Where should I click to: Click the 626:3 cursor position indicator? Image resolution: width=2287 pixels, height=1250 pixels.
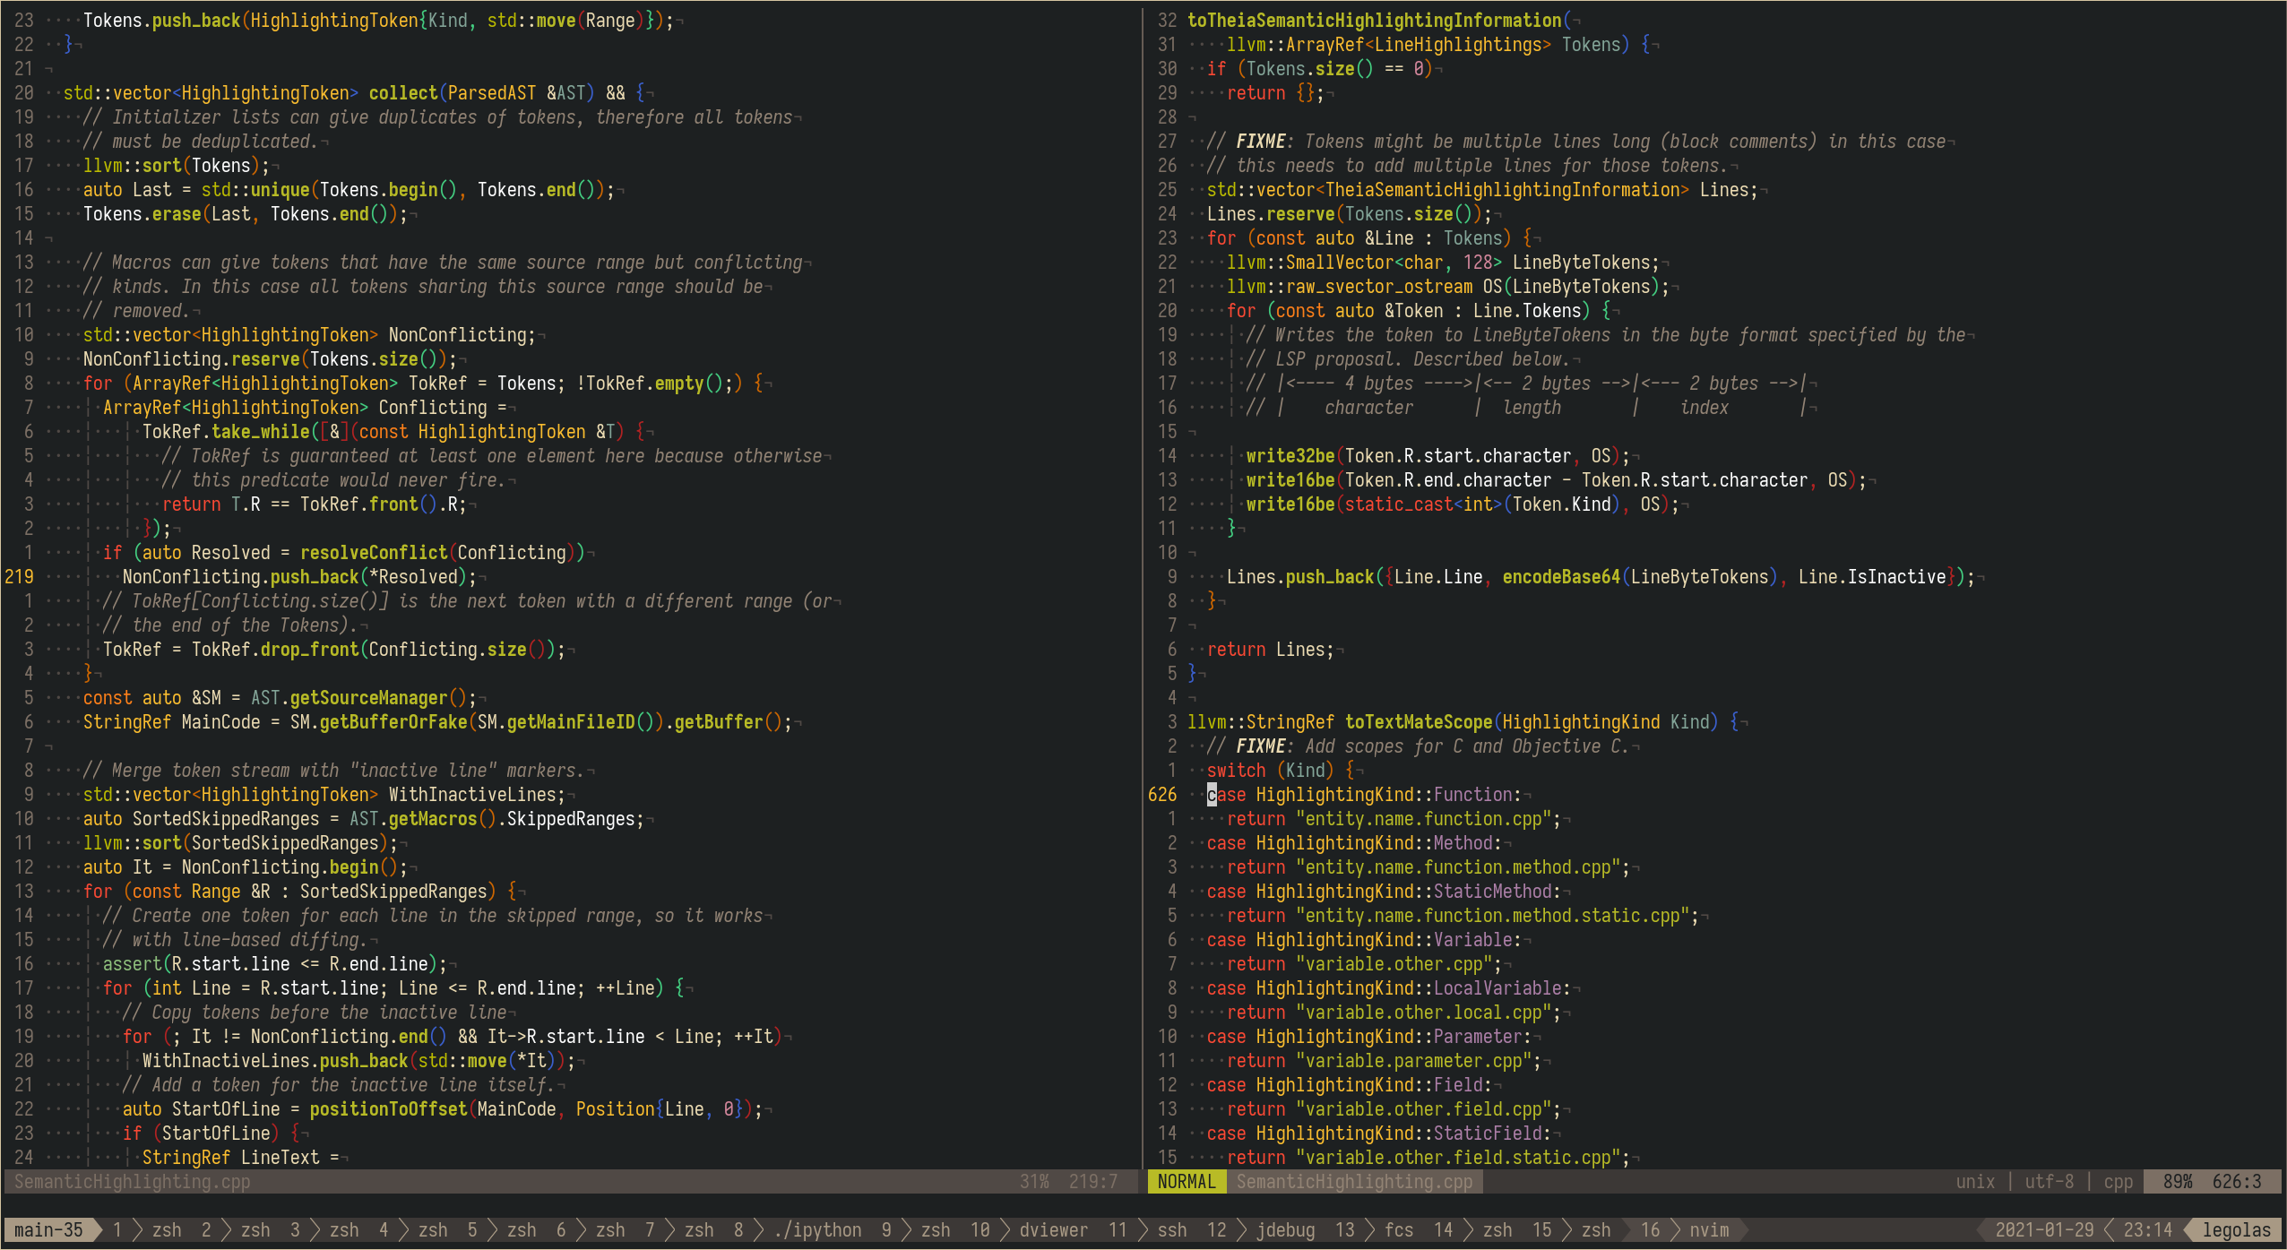point(2236,1181)
